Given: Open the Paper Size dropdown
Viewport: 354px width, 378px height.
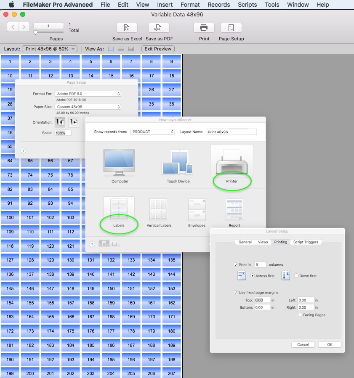Looking at the screenshot, I should point(88,107).
